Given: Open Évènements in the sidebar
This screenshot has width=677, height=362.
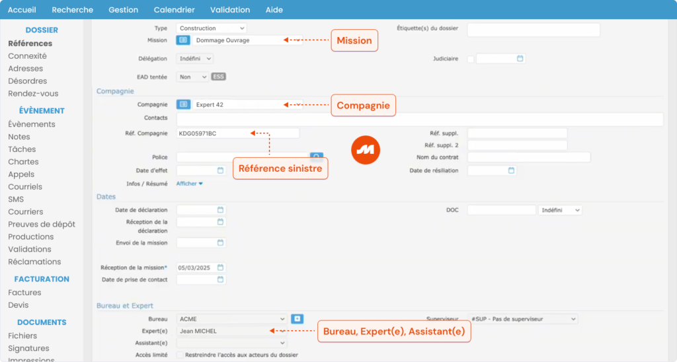Looking at the screenshot, I should [x=32, y=124].
